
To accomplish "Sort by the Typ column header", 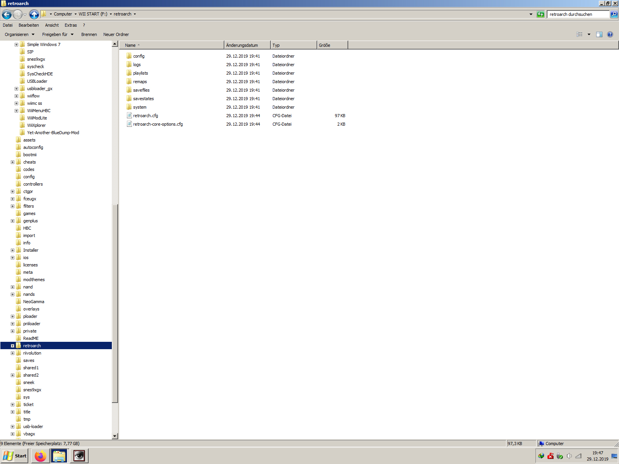I will coord(294,45).
